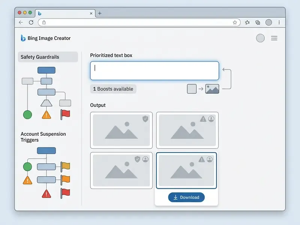Click the Output section label
Viewport: 300px width, 225px height.
pyautogui.click(x=98, y=105)
